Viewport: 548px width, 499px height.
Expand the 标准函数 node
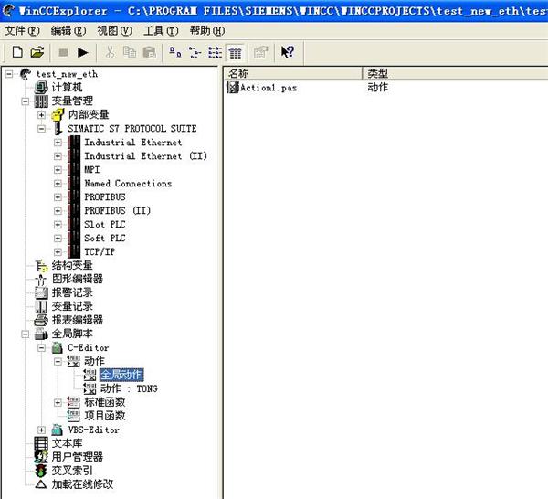pos(58,402)
